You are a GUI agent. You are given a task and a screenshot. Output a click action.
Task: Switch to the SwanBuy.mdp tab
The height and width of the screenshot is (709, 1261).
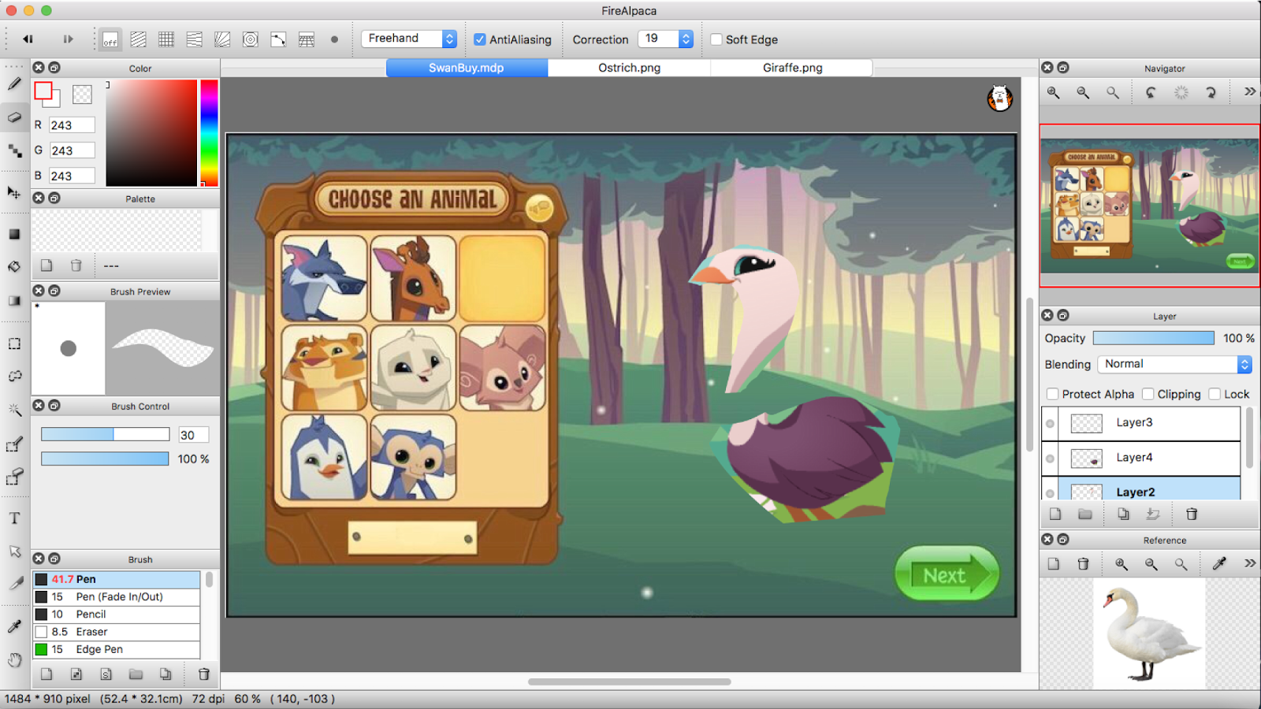point(467,68)
